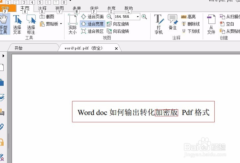Click the Snapshot (截图) tool
240x163 pixels.
47,17
